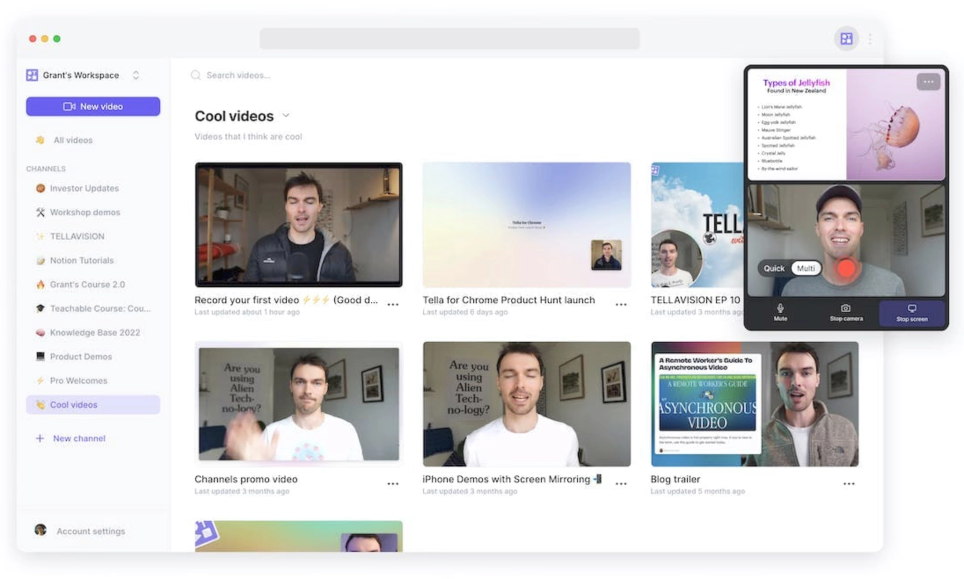964x579 pixels.
Task: Stop camera in the recorder popup
Action: (846, 312)
